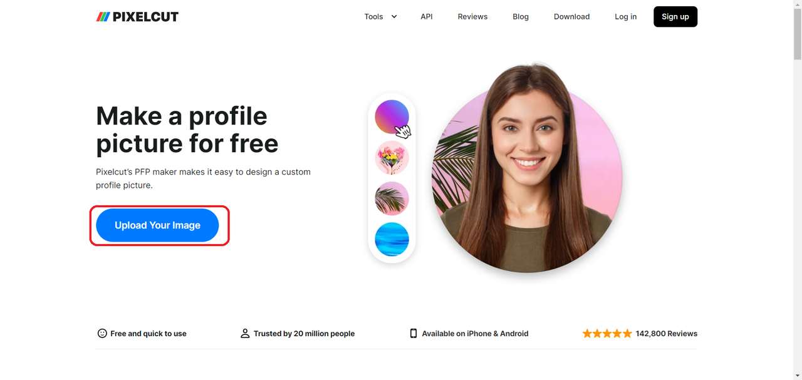Click the Log in link
The width and height of the screenshot is (802, 380).
coord(625,17)
